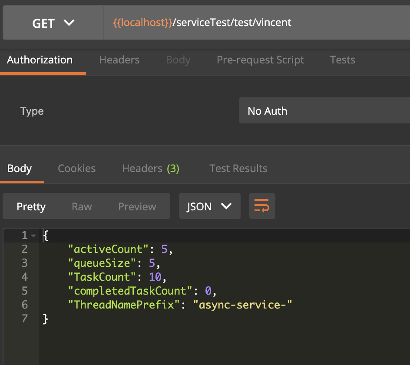This screenshot has width=410, height=365.
Task: Click the "async-service-" value
Action: [242, 305]
